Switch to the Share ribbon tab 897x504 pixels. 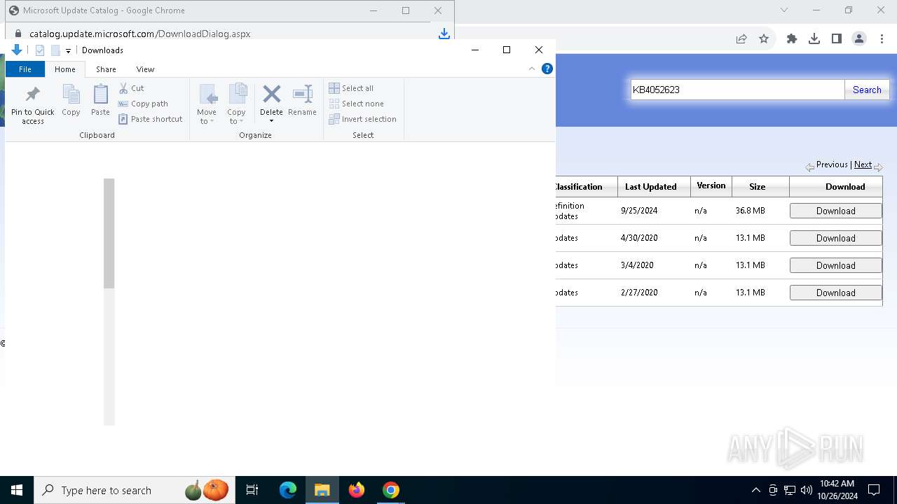point(107,69)
